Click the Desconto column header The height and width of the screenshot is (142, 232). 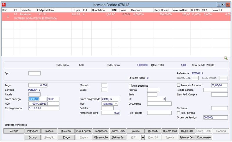[x=142, y=10]
